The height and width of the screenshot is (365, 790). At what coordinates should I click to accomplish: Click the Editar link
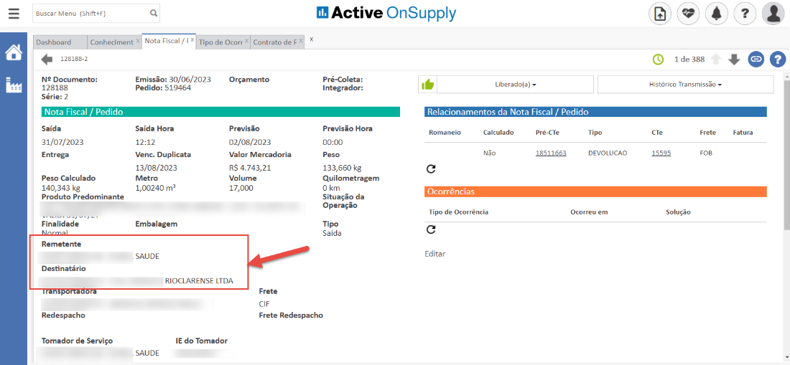pyautogui.click(x=434, y=254)
